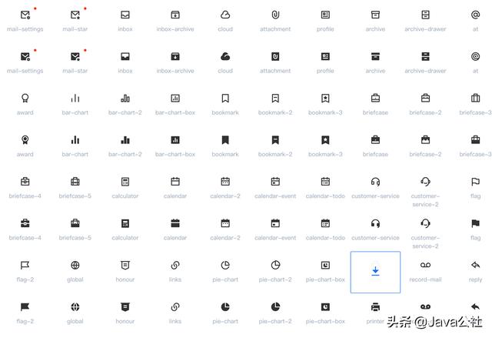
Task: Pick the outline award ribbon icon
Action: coord(25,99)
